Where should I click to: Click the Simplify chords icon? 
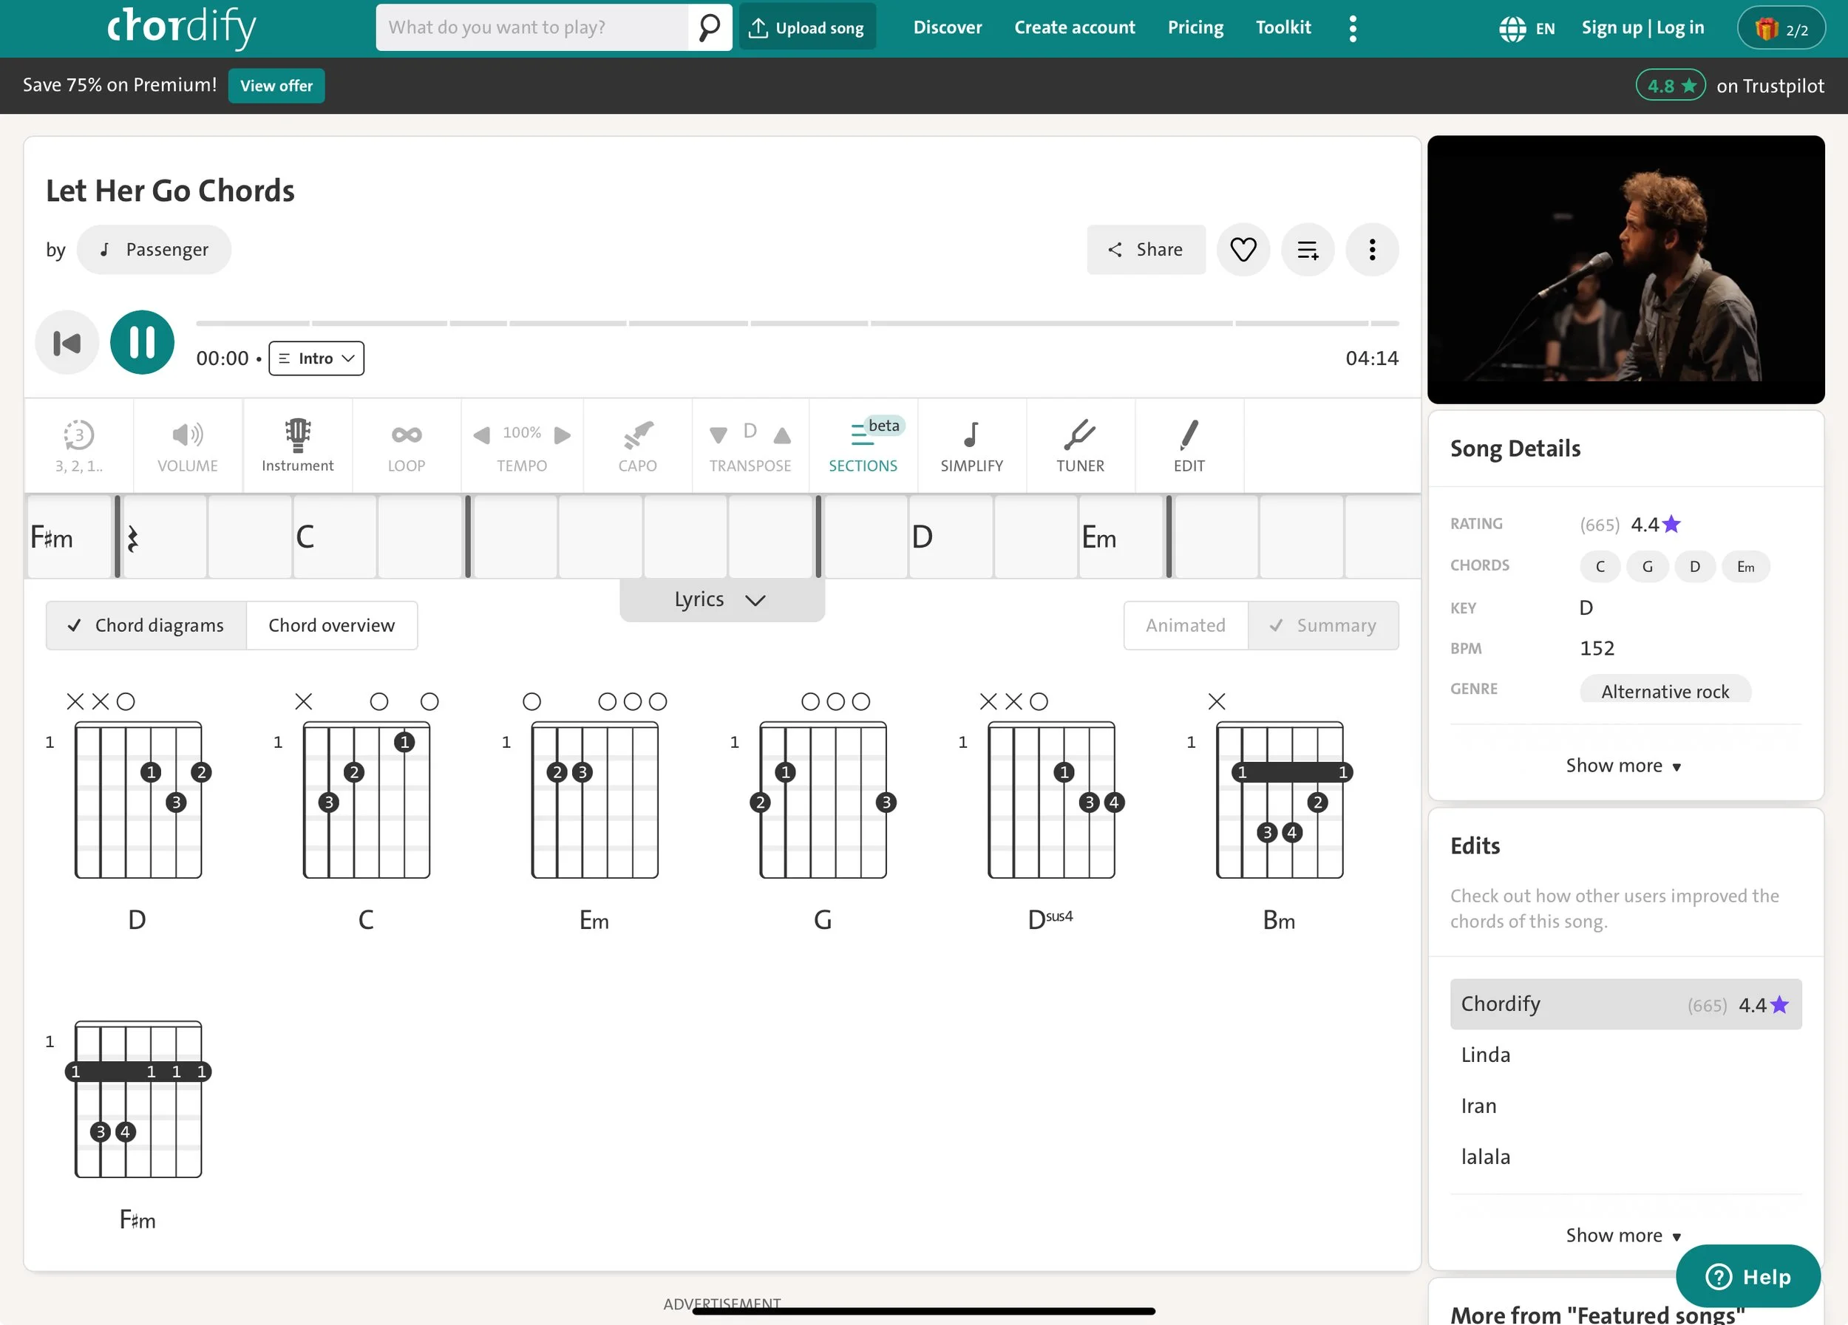[x=971, y=445]
